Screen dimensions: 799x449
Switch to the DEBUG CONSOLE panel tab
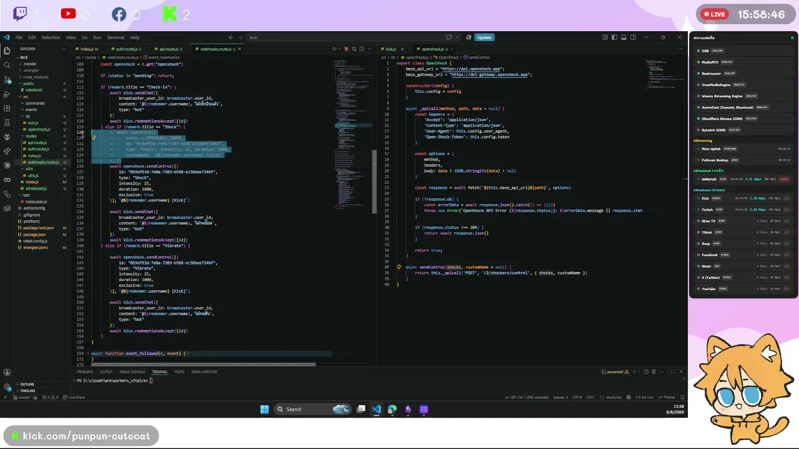[132, 372]
